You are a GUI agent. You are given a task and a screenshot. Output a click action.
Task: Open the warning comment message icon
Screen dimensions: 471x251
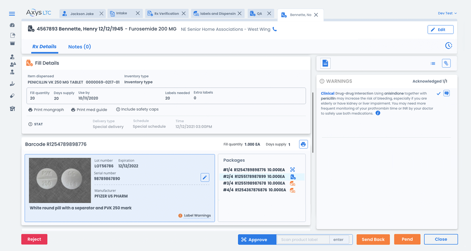click(x=446, y=93)
